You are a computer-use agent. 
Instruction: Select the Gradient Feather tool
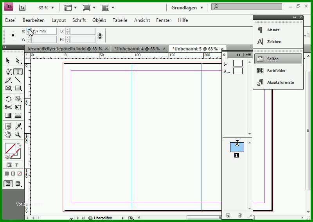pyautogui.click(x=18, y=115)
